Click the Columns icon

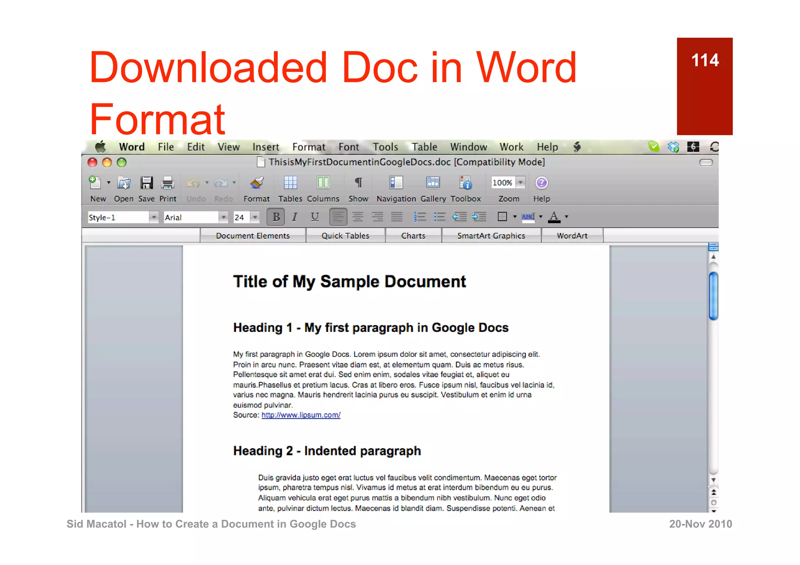[323, 183]
